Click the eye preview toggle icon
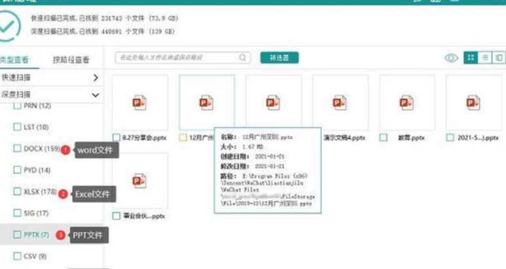Viewport: 506px width, 269px height. click(x=451, y=58)
